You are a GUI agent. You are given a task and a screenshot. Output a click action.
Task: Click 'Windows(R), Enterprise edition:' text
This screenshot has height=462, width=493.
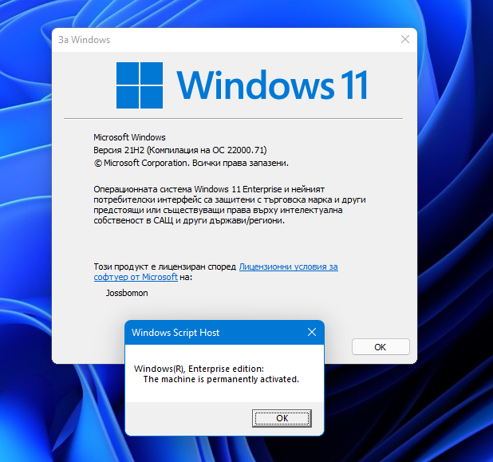[x=199, y=369]
